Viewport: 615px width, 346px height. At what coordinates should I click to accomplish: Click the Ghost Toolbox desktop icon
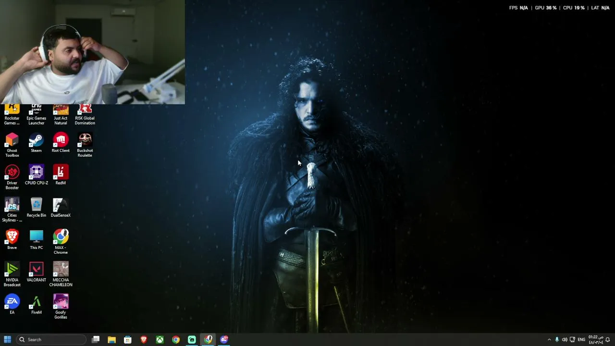pyautogui.click(x=12, y=145)
